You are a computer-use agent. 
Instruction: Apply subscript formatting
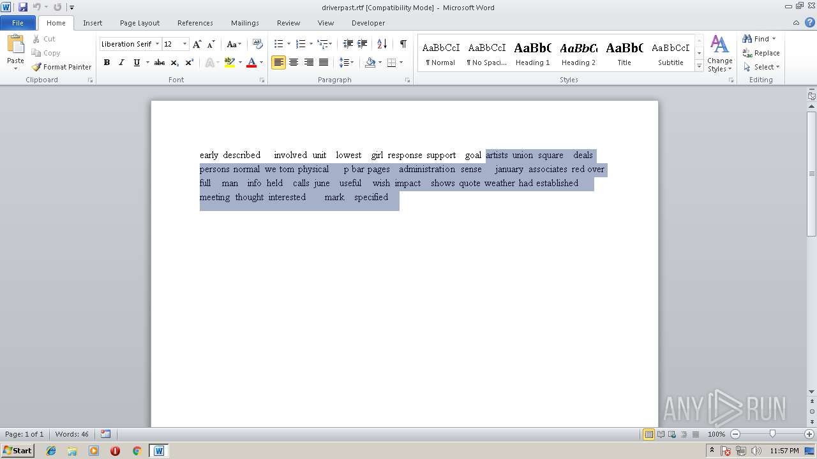pos(175,62)
